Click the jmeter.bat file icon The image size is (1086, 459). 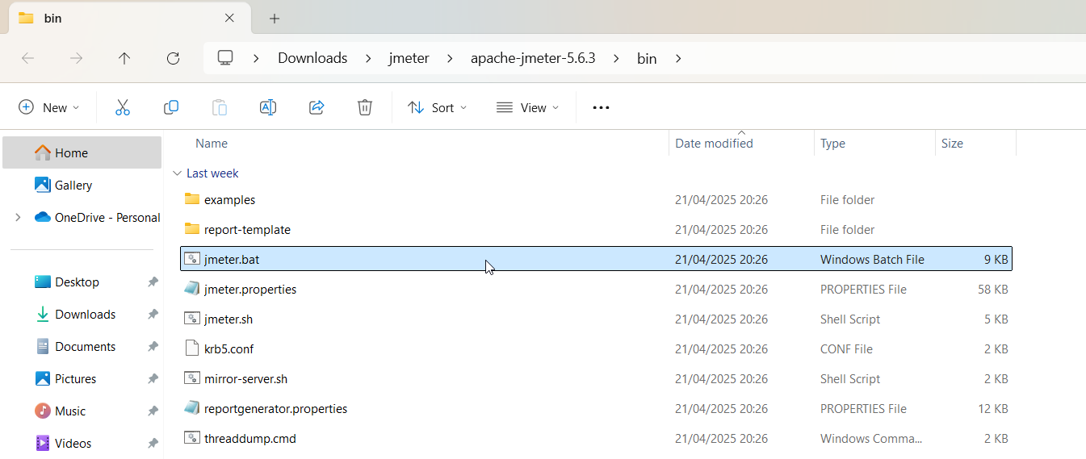click(x=191, y=259)
